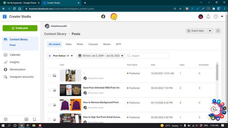Go to browser home page

point(20,9)
